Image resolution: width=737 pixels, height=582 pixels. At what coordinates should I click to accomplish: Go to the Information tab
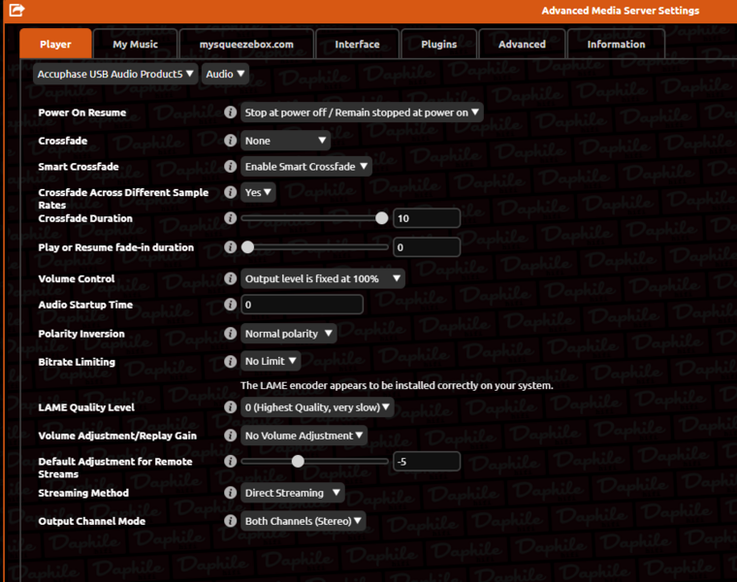tap(616, 45)
